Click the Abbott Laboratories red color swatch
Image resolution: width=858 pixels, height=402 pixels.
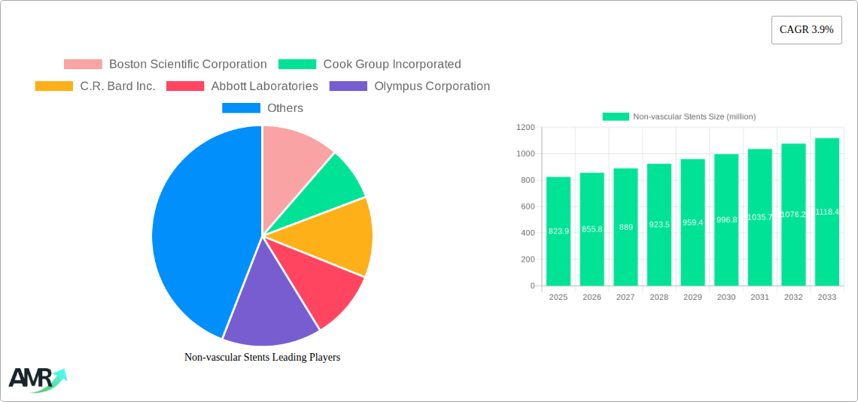click(185, 86)
